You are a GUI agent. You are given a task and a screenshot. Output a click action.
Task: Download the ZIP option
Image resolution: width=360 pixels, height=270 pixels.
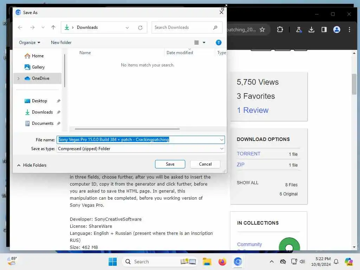(x=240, y=165)
